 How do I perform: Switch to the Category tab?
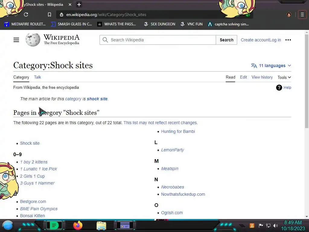click(21, 77)
